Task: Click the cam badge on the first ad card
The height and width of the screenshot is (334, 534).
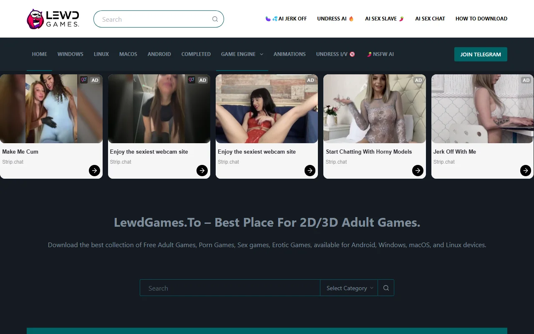Action: pos(83,80)
